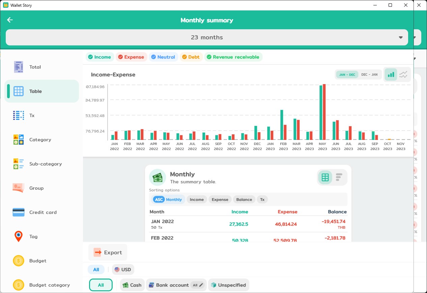Image resolution: width=427 pixels, height=293 pixels.
Task: Click the Budget coin icon
Action: [x=19, y=261]
